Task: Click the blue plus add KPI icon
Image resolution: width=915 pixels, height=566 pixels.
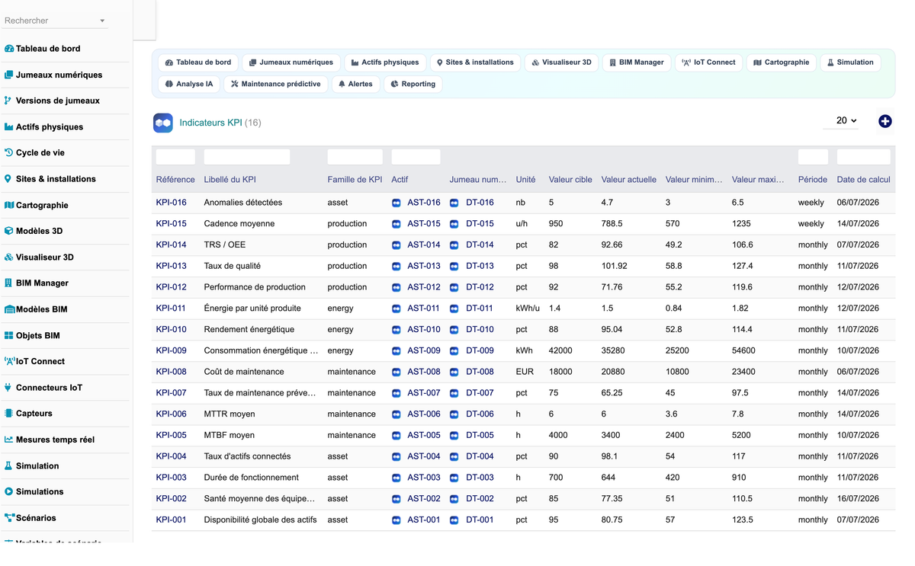Action: click(885, 121)
